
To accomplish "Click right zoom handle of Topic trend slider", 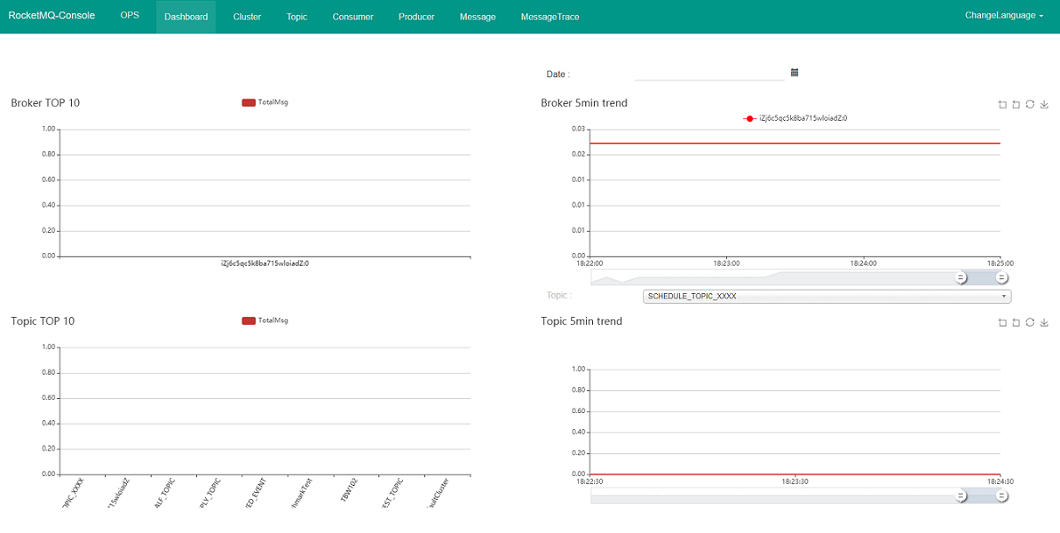I will 1002,495.
